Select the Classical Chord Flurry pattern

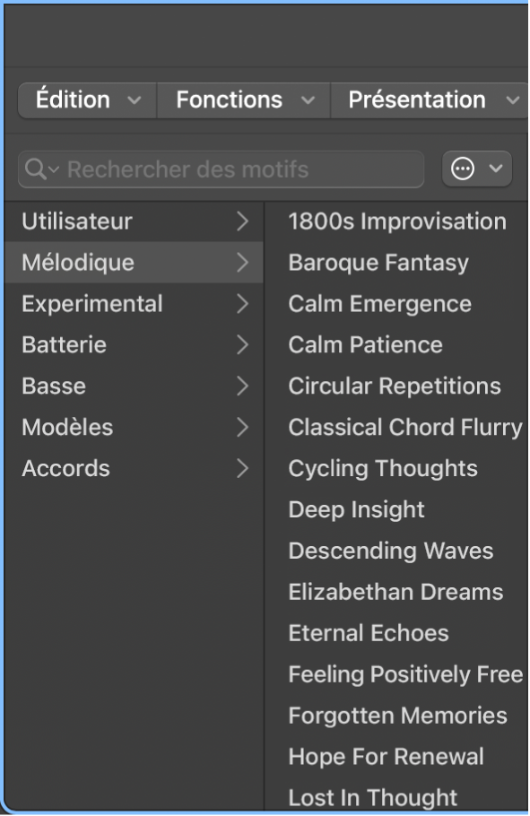[x=404, y=428]
